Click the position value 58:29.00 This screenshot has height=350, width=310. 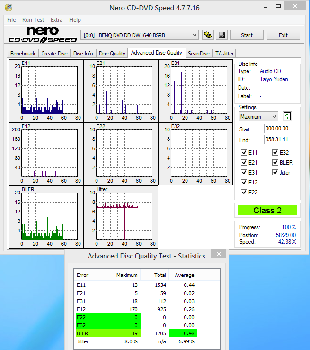click(x=286, y=235)
